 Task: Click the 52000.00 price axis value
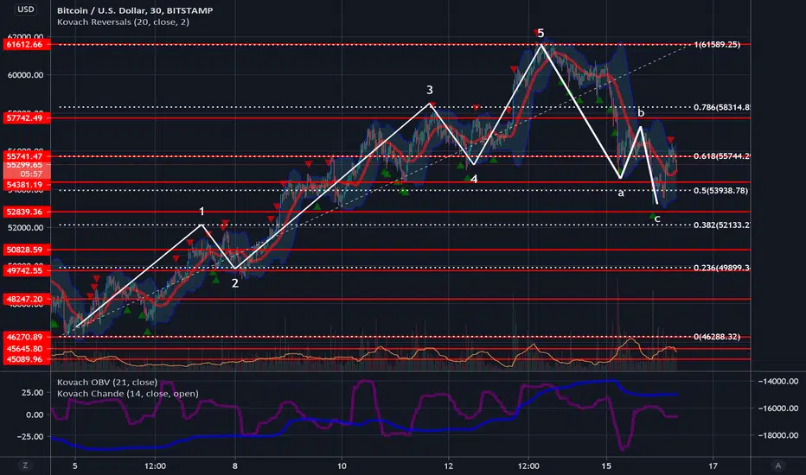[x=25, y=227]
